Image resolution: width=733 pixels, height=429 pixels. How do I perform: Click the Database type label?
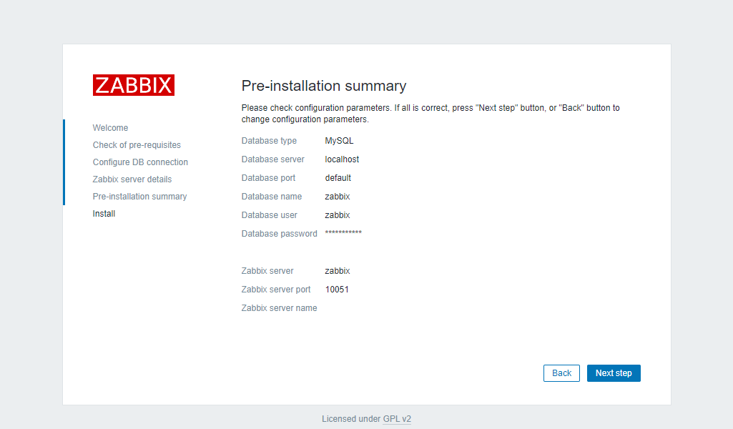(270, 141)
